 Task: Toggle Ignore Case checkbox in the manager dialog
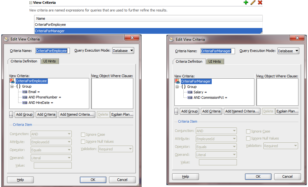point(248,132)
